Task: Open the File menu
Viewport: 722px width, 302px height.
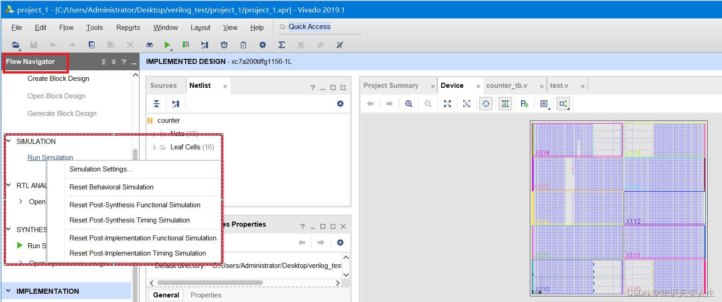Action: tap(17, 28)
